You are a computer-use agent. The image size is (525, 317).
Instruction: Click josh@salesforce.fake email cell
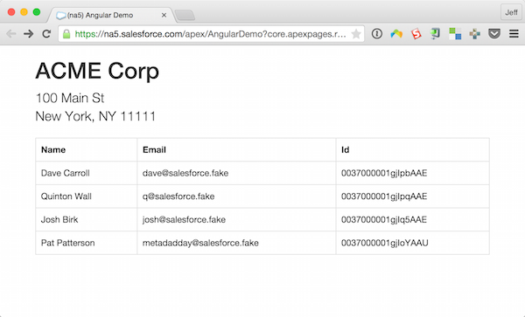click(x=236, y=219)
